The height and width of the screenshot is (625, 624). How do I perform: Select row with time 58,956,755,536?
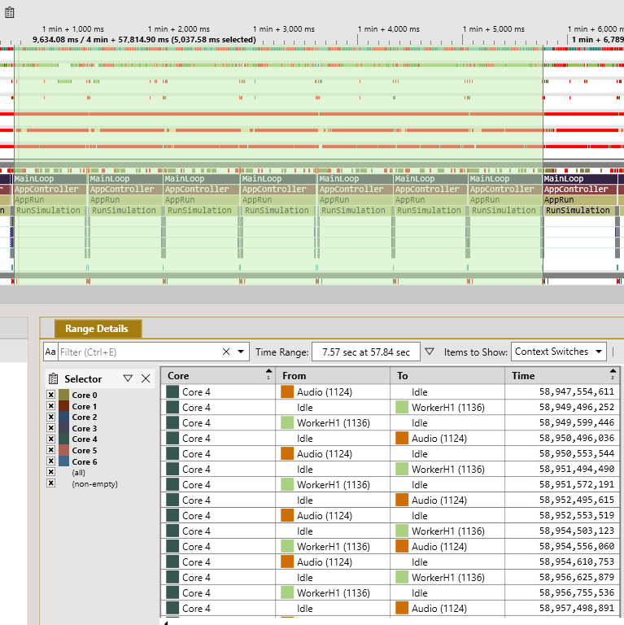point(390,592)
